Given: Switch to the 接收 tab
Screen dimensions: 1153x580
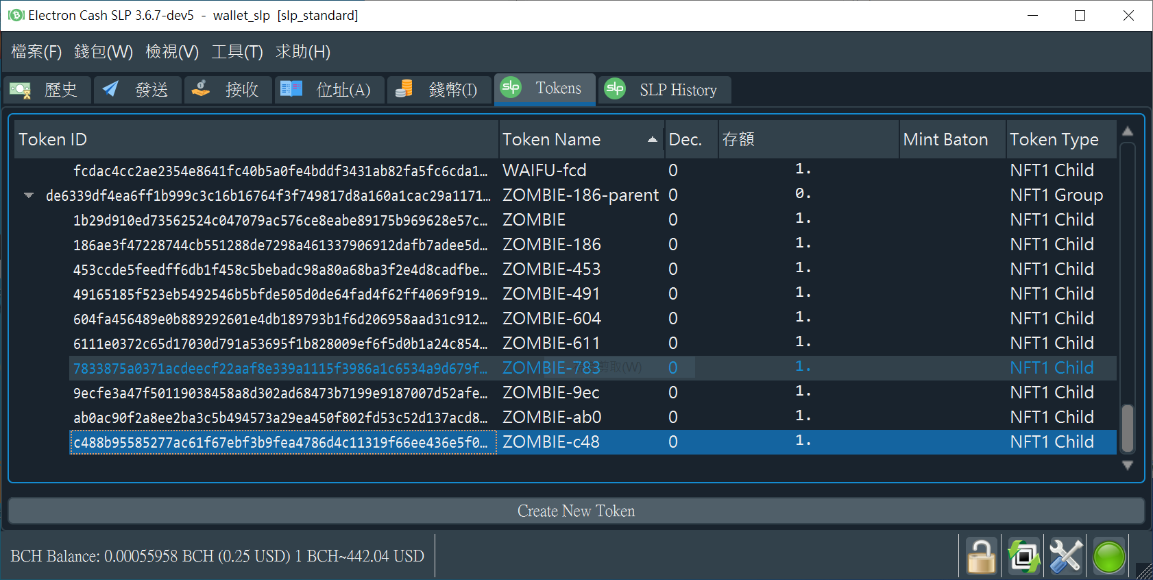Looking at the screenshot, I should [x=228, y=90].
